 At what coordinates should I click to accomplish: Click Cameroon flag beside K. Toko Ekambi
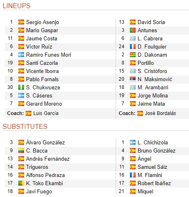21,183
